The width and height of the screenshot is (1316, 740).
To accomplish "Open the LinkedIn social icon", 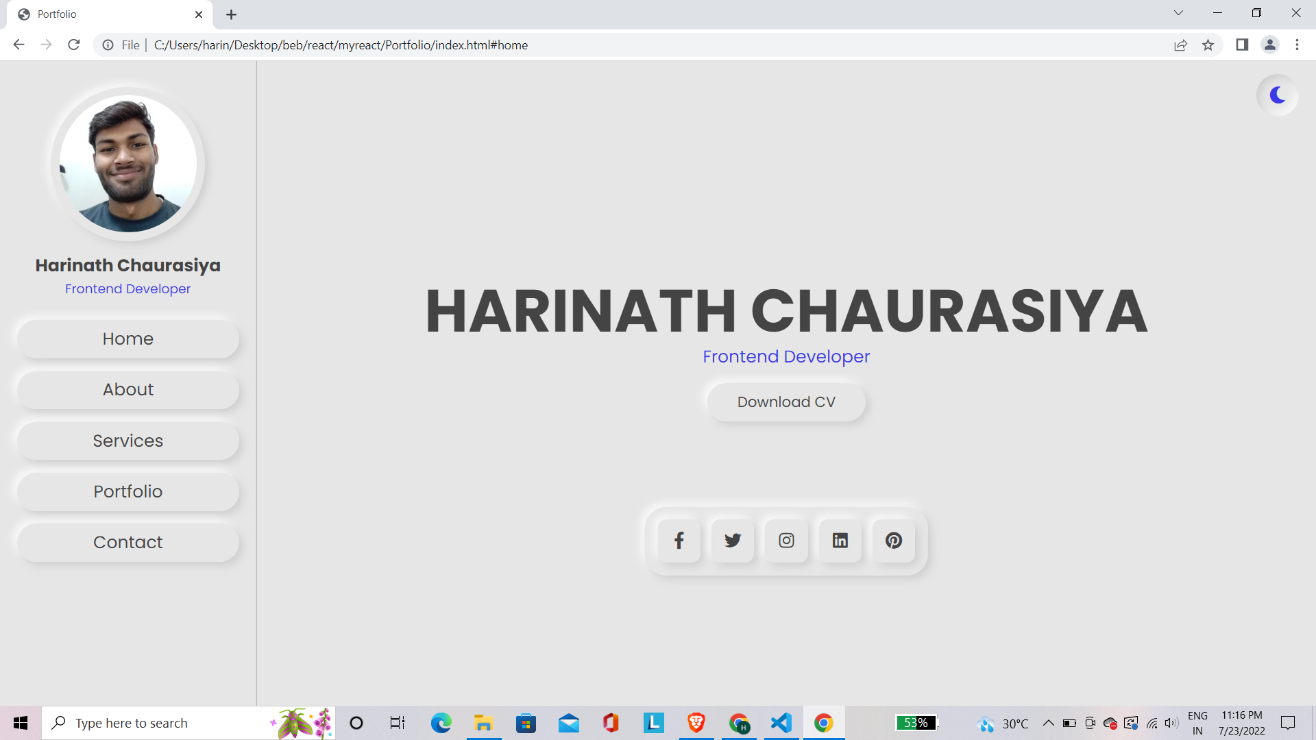I will tap(840, 541).
